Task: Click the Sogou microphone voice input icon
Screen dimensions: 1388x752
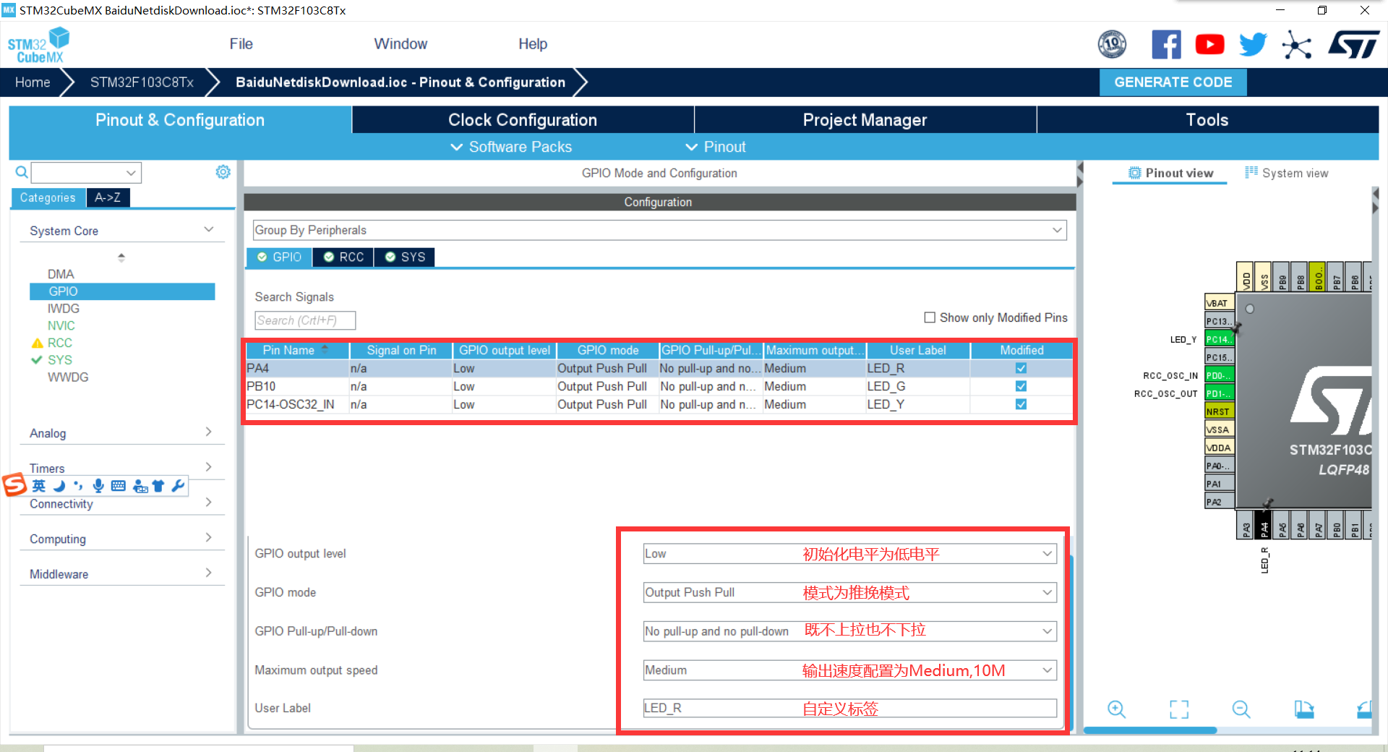Action: (98, 486)
